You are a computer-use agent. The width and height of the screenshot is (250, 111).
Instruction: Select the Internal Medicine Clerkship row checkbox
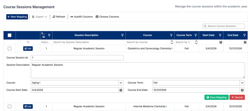(10, 106)
